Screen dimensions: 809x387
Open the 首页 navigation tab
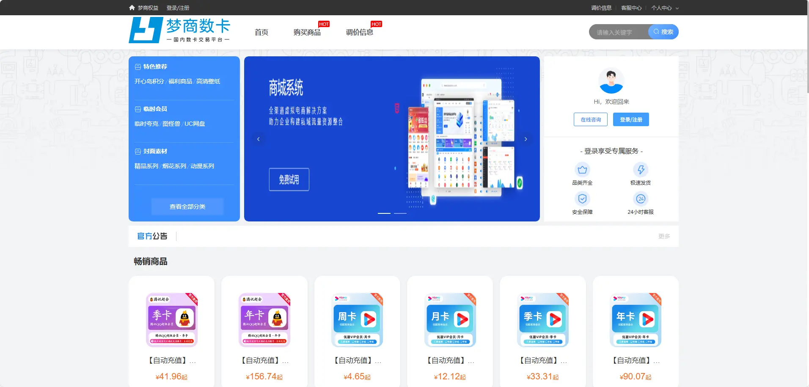(x=261, y=32)
